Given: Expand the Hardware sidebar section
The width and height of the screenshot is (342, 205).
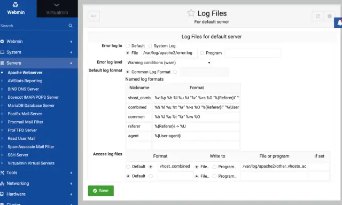Looking at the screenshot, I should coord(71,194).
